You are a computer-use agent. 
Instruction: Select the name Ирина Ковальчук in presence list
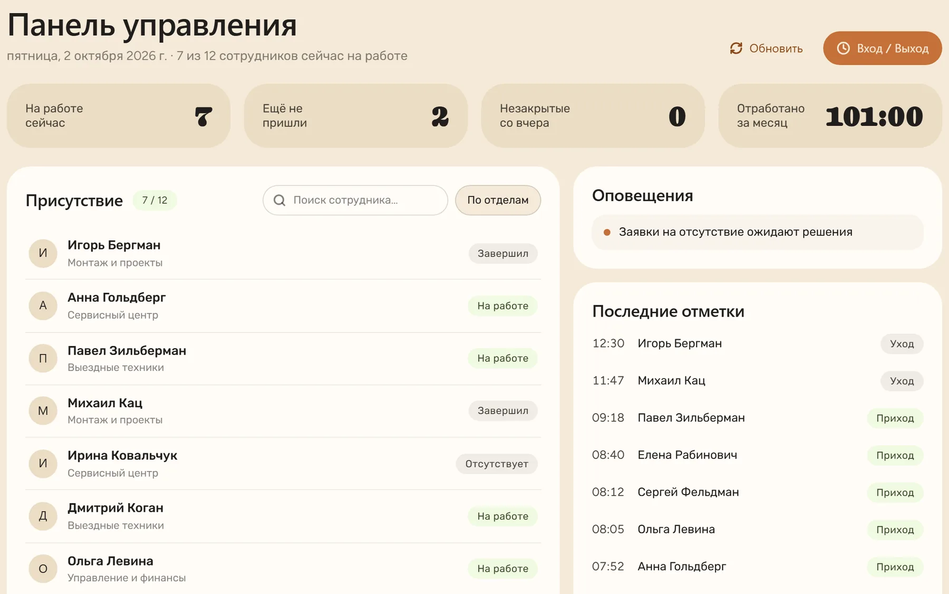pos(122,455)
